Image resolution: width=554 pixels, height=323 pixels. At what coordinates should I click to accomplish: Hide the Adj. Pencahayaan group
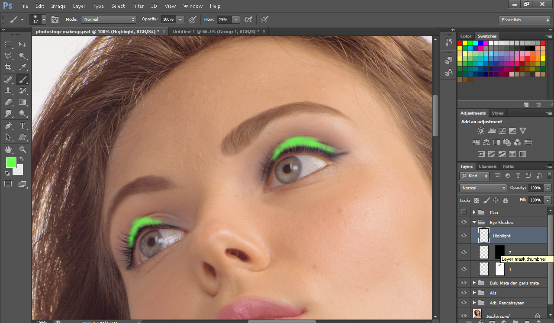(464, 303)
